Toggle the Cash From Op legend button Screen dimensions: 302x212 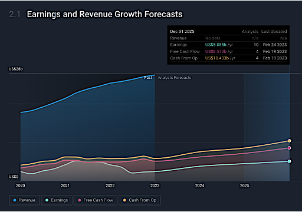coord(140,200)
